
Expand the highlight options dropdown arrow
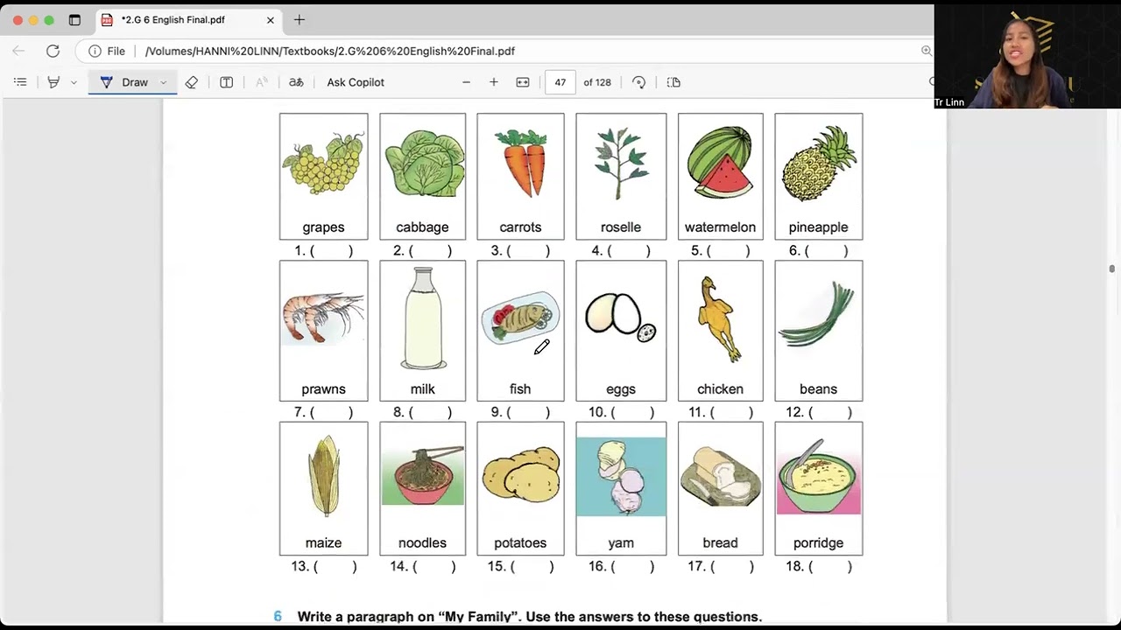(x=74, y=82)
